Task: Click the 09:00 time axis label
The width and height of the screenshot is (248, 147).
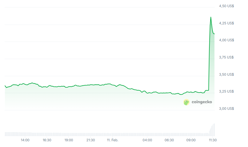Action: [191, 140]
